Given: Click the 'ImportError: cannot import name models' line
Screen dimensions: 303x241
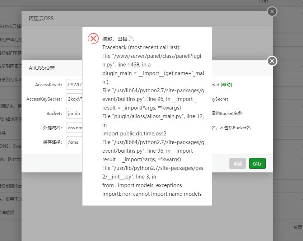Looking at the screenshot, I should click(152, 194).
